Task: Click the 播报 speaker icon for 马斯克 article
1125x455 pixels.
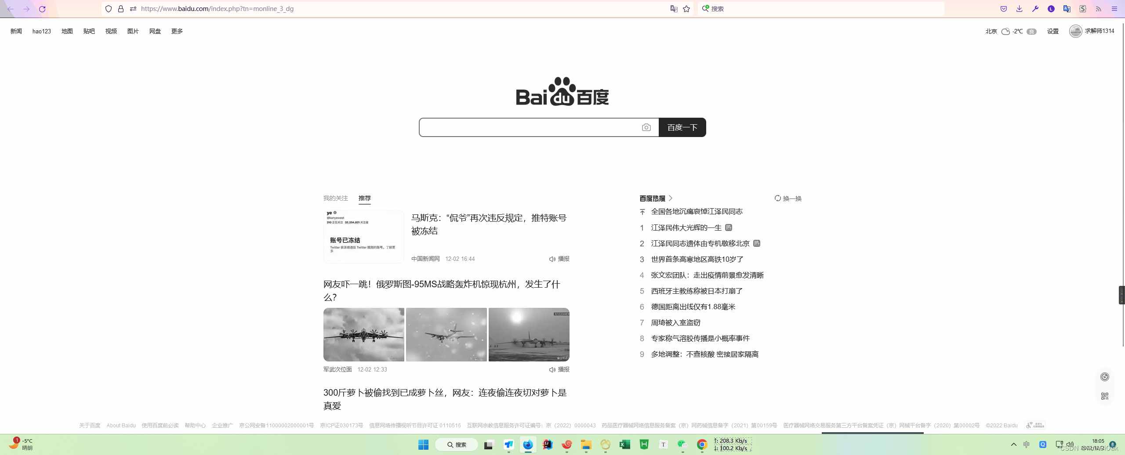Action: (x=552, y=259)
